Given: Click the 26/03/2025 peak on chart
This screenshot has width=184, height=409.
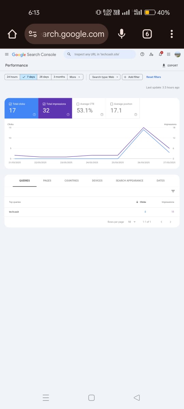Looking at the screenshot, I should (143, 128).
